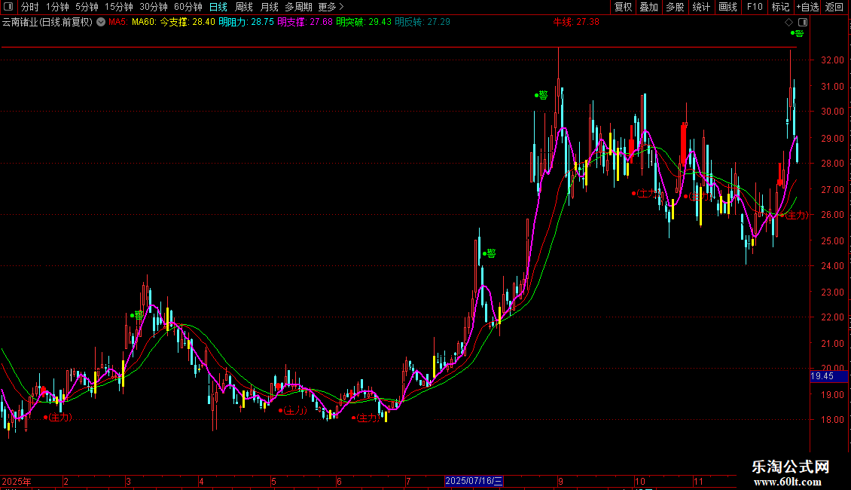Click the 明突破 29.43 value
This screenshot has width=851, height=490.
pyautogui.click(x=363, y=22)
